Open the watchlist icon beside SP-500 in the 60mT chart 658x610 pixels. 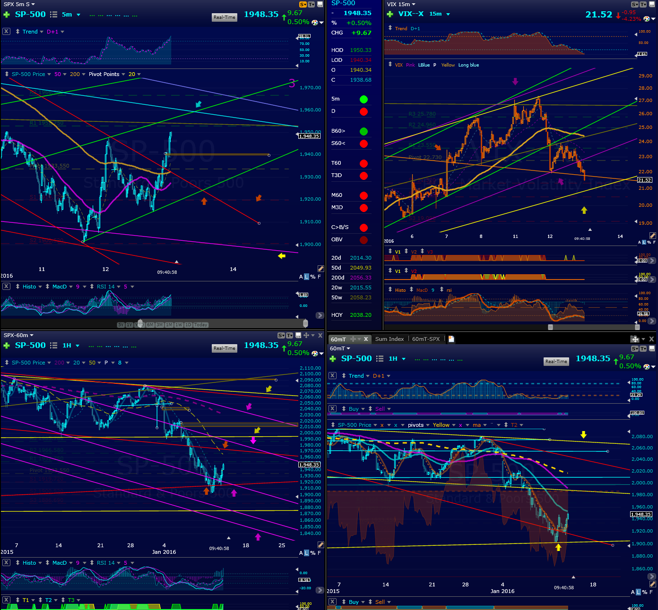(380, 359)
